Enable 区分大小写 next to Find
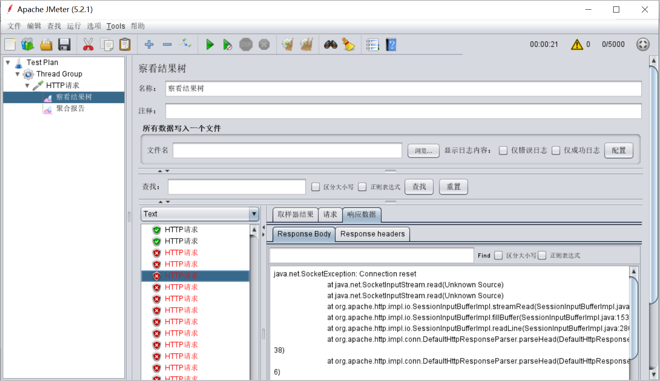 tap(499, 255)
